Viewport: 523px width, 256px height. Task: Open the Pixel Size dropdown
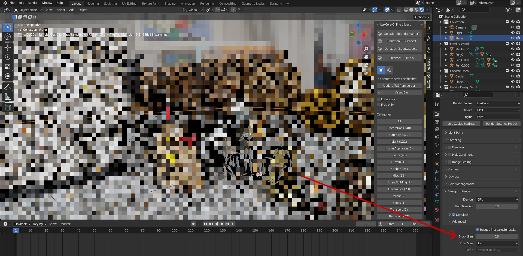(497, 243)
